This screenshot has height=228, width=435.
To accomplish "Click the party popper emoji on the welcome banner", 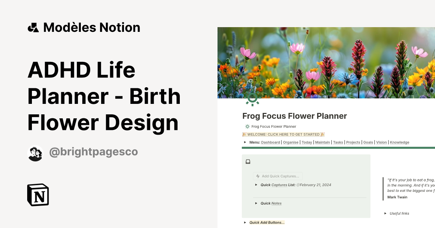I will point(244,134).
